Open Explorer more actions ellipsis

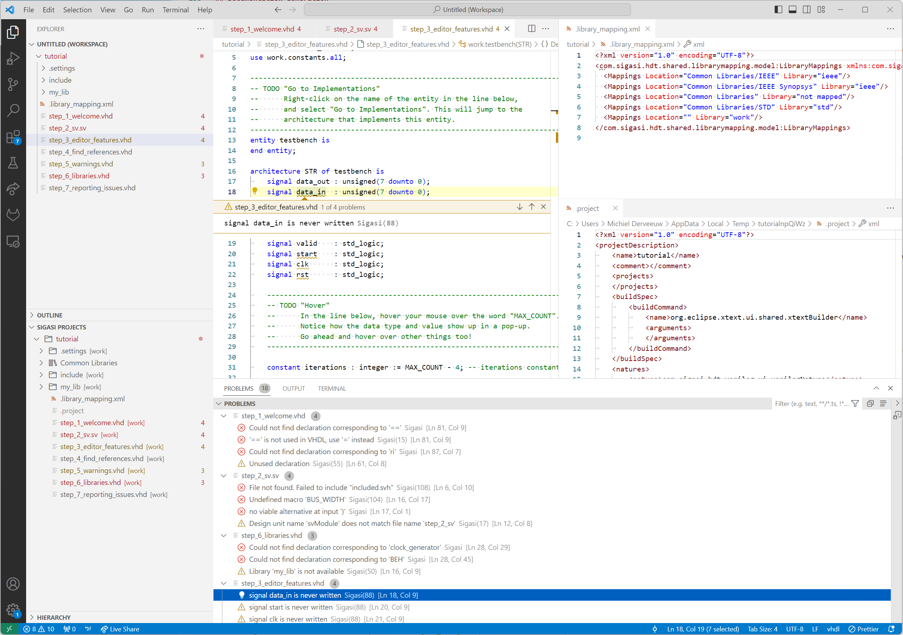(201, 29)
